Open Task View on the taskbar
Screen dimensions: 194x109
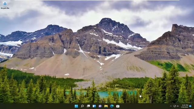88,106
